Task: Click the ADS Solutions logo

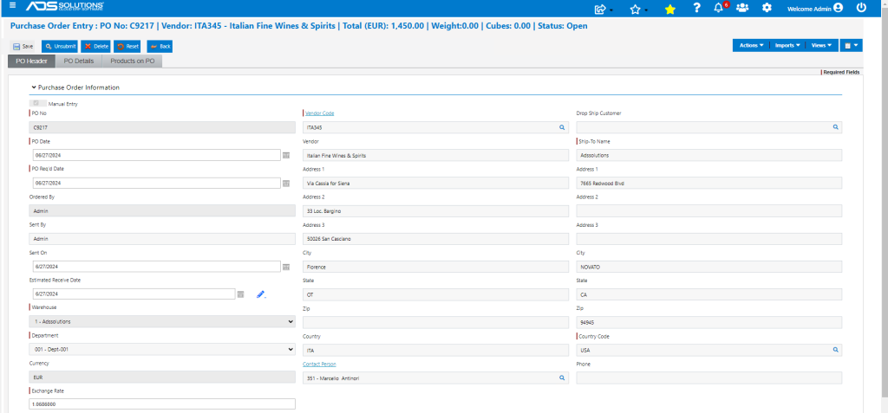Action: click(64, 7)
